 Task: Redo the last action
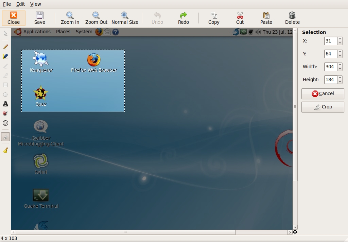(x=183, y=18)
